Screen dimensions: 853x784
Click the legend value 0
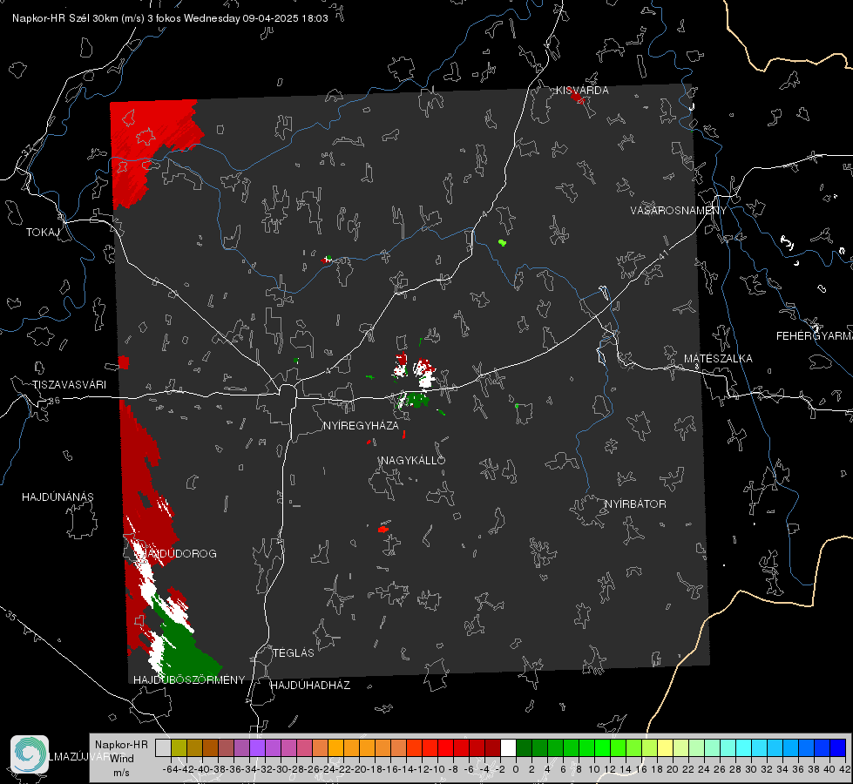pos(516,770)
